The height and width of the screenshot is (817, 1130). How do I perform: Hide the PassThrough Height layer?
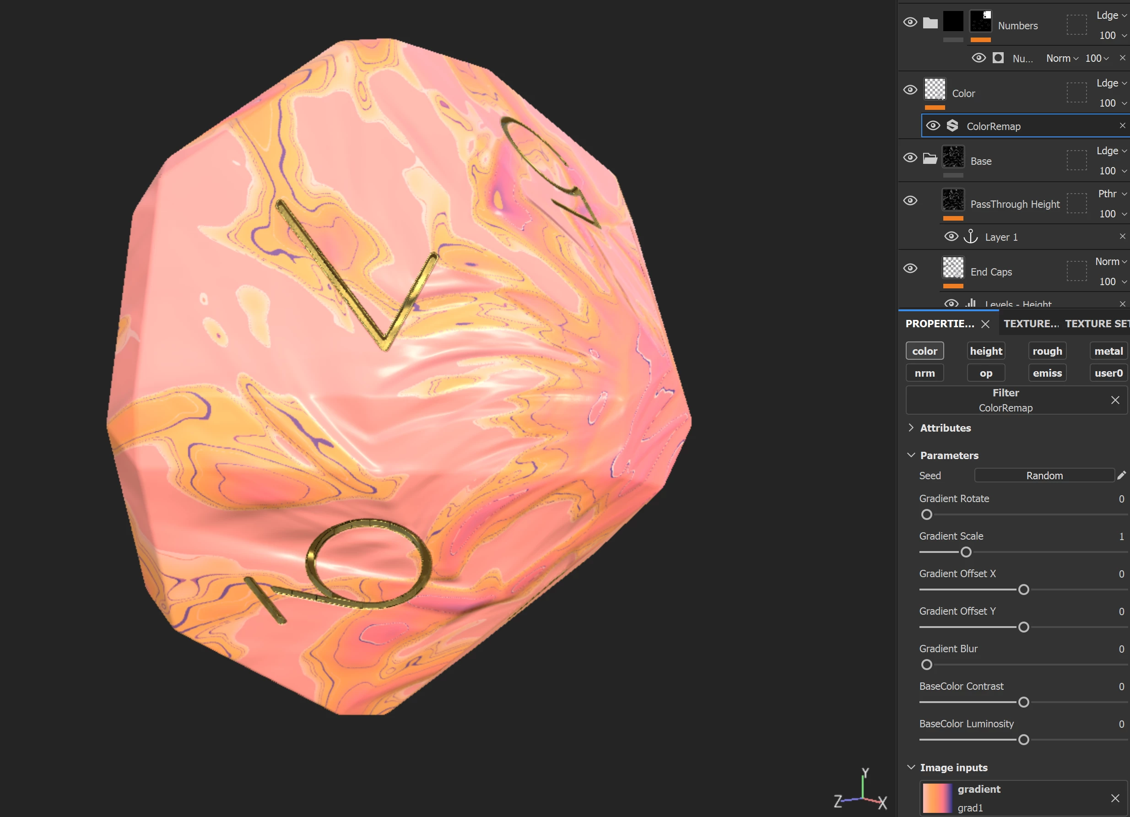910,201
